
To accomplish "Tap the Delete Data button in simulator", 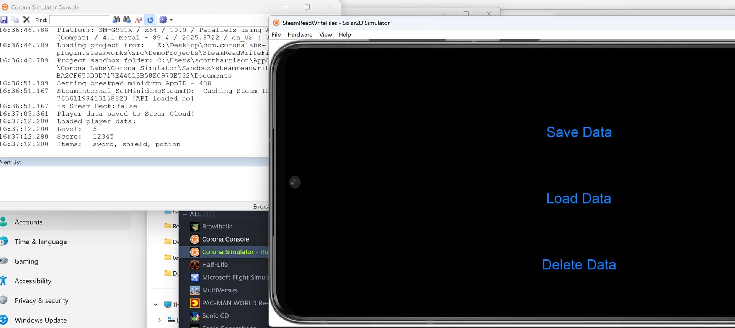I will tap(579, 264).
